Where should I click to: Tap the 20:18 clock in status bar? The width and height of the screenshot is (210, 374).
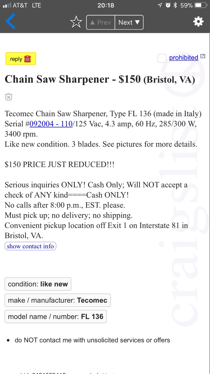(106, 5)
